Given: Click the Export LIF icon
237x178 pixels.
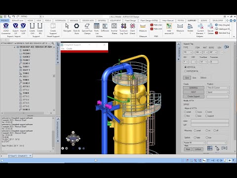Looking at the screenshot, I should [15, 29].
